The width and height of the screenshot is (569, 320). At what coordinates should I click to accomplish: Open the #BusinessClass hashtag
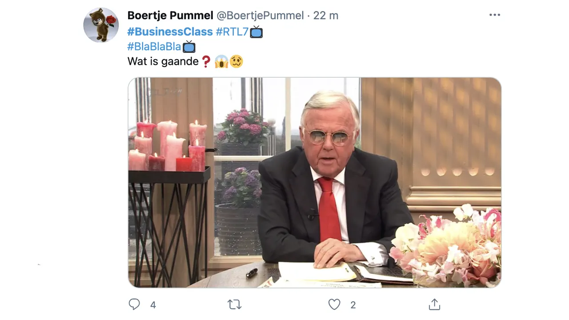click(170, 32)
